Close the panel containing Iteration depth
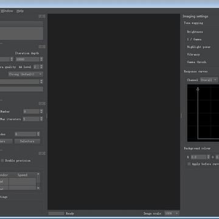The image size is (219, 219). (x=44, y=47)
